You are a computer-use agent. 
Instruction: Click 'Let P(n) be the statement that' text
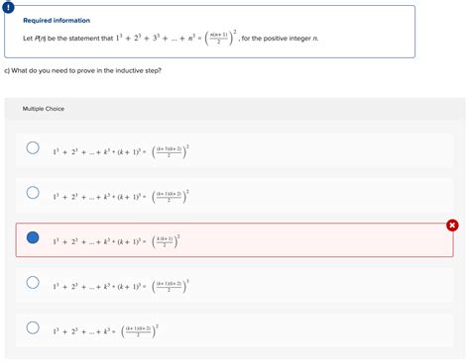tap(67, 39)
